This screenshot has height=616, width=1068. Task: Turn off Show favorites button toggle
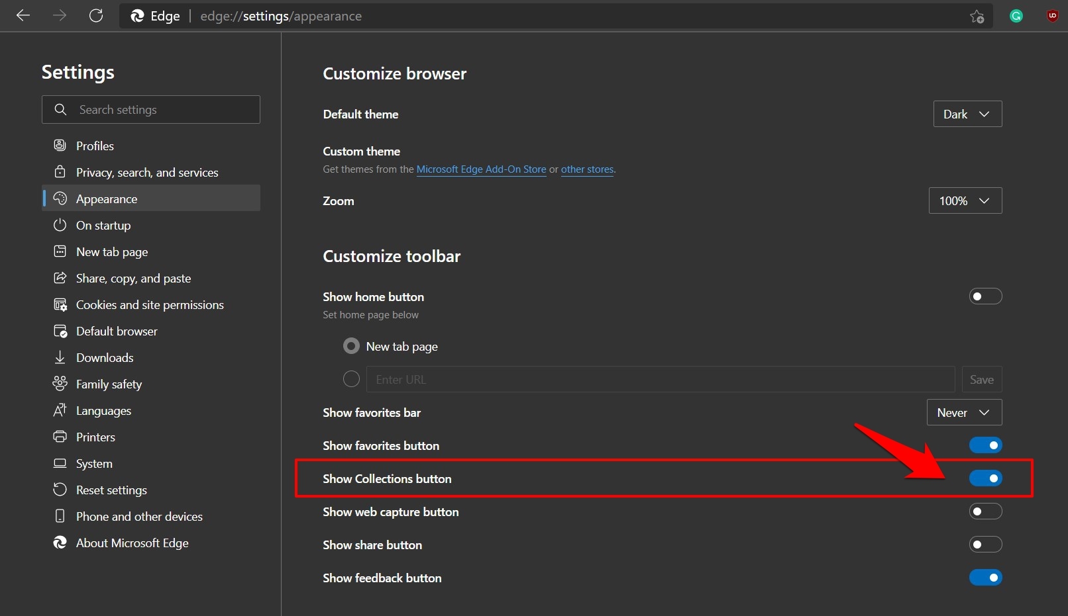click(x=985, y=445)
